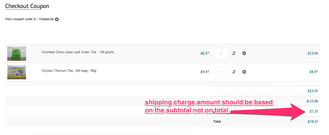
Task: Remove the 1stspecial coupon code
Action: [57, 19]
